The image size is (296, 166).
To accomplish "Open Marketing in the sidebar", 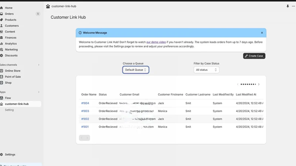I will click(x=11, y=49).
